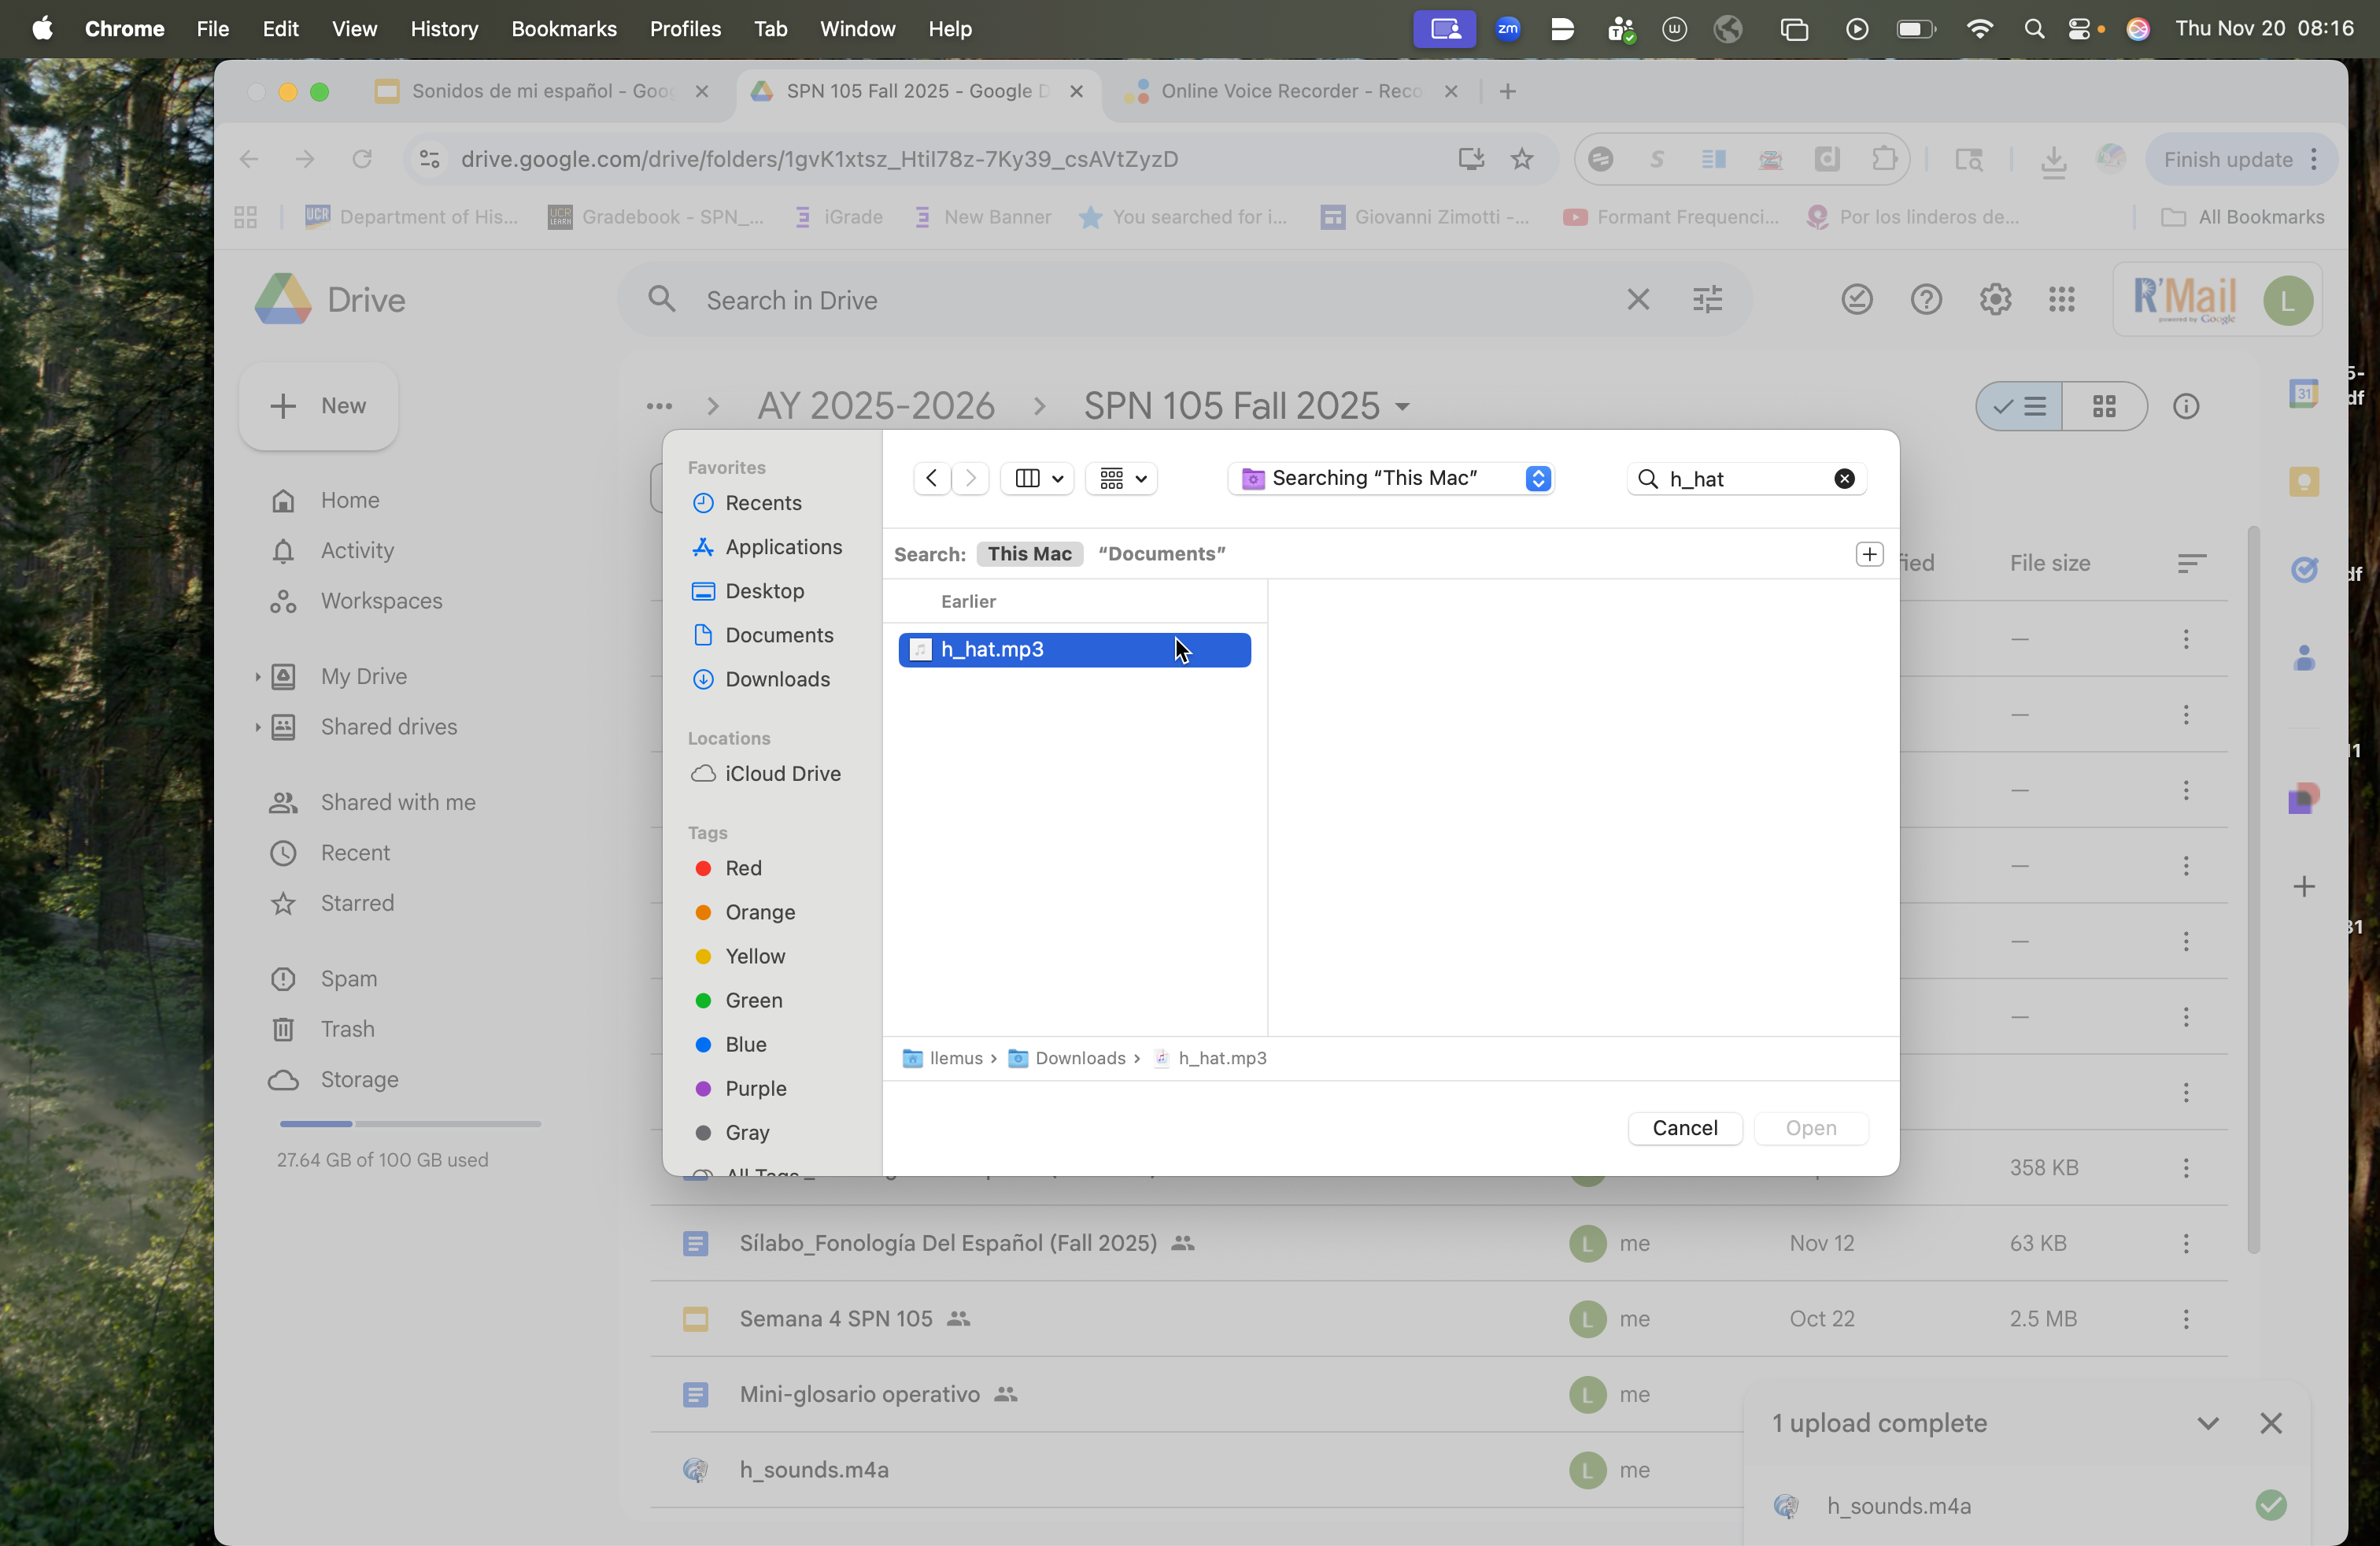Open macOS Control Center
This screenshot has width=2380, height=1546.
click(2080, 29)
